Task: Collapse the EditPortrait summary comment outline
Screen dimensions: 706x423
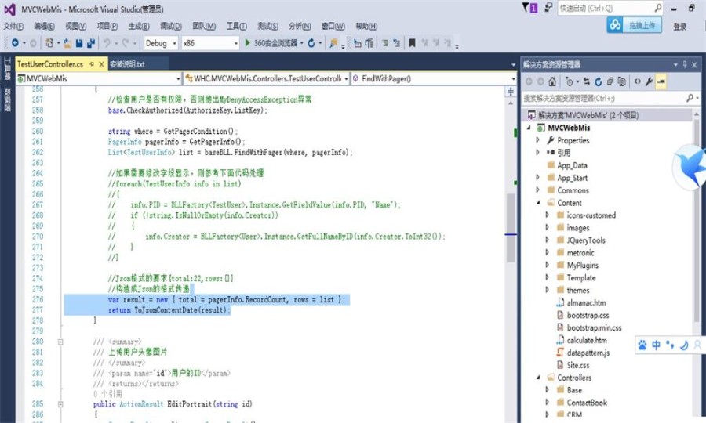Action: 60,342
